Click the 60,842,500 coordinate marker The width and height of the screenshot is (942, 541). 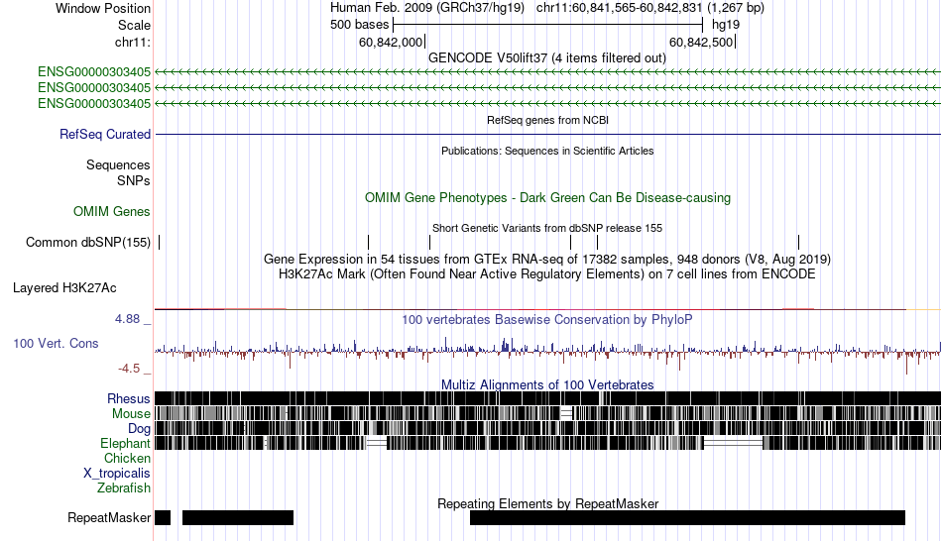(x=702, y=42)
